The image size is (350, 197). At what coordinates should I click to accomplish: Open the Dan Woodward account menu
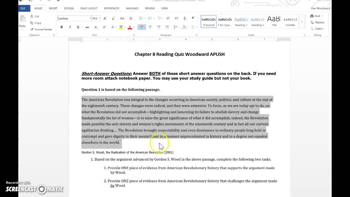coord(321,8)
